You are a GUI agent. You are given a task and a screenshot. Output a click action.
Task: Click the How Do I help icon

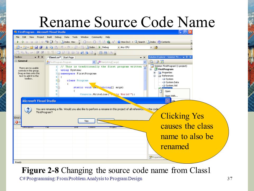(119, 42)
